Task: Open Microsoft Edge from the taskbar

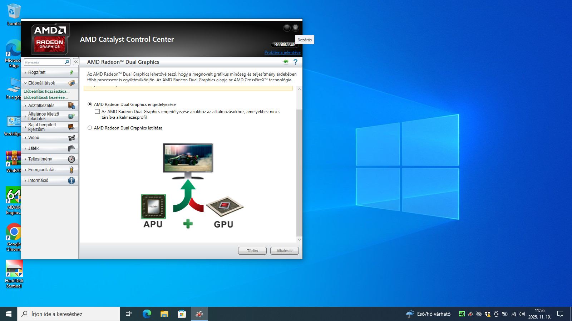Action: tap(147, 314)
